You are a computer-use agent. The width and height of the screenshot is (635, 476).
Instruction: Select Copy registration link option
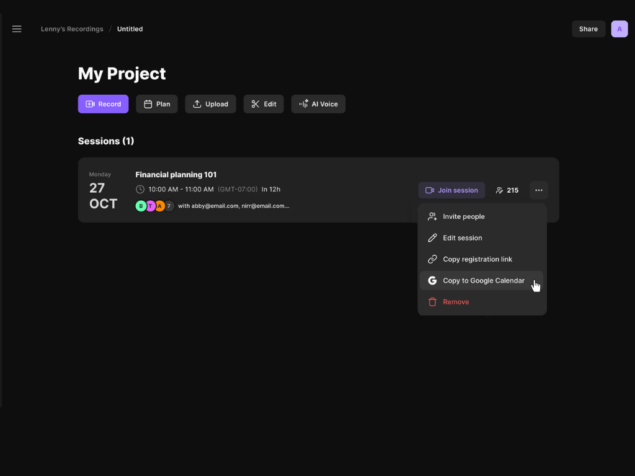[x=477, y=259]
